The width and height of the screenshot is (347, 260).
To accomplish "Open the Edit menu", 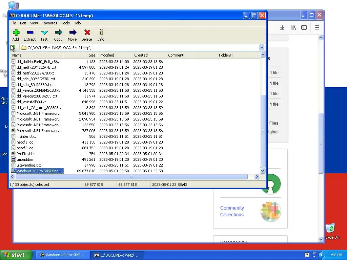I will click(x=23, y=23).
